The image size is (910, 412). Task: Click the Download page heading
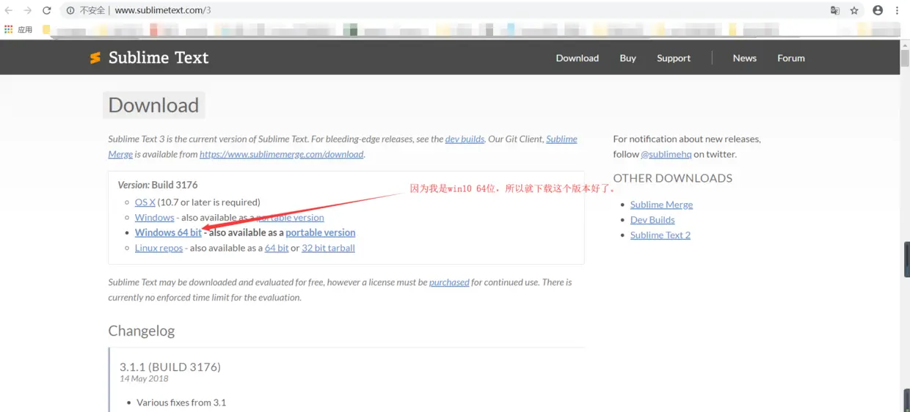153,105
